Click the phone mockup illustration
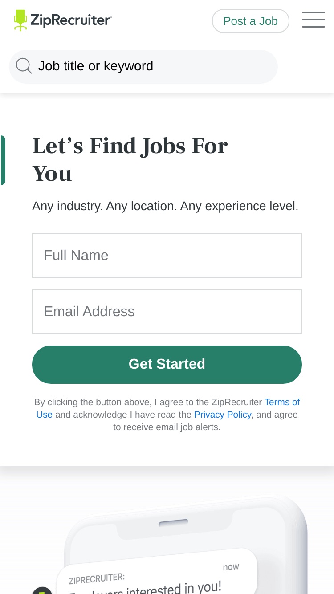 [186, 544]
